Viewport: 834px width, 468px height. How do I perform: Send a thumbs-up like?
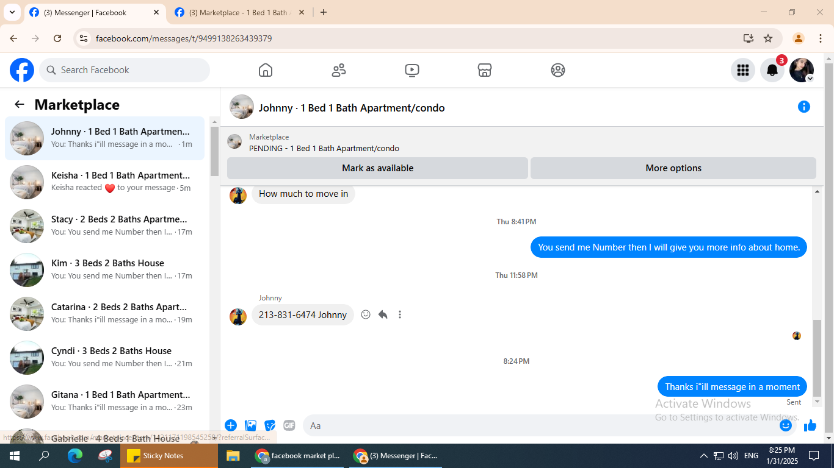810,425
